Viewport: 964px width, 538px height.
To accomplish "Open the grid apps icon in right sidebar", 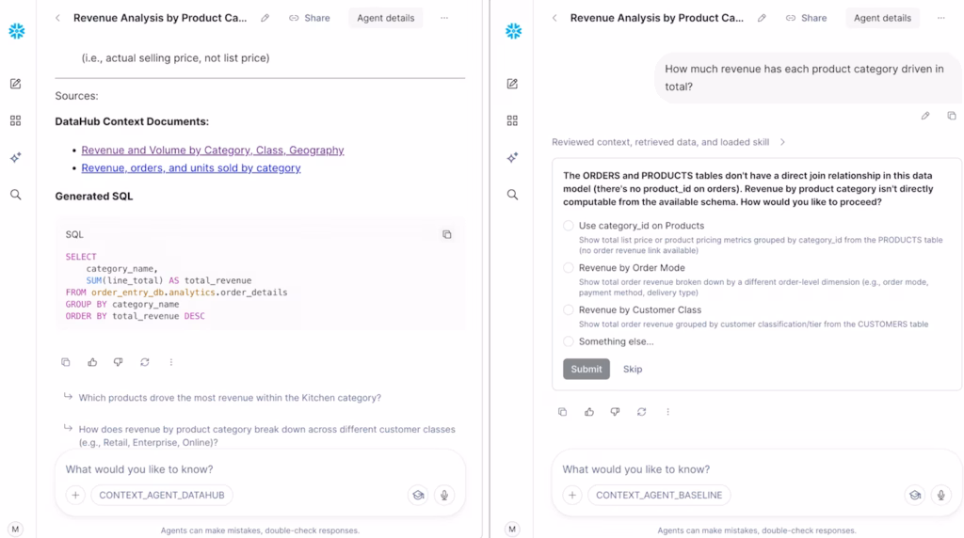I will click(x=512, y=120).
